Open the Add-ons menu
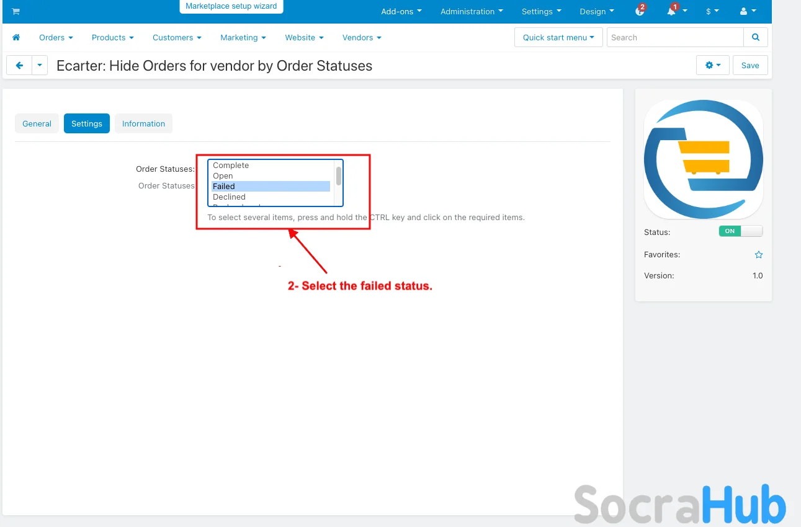The width and height of the screenshot is (801, 527). [401, 11]
